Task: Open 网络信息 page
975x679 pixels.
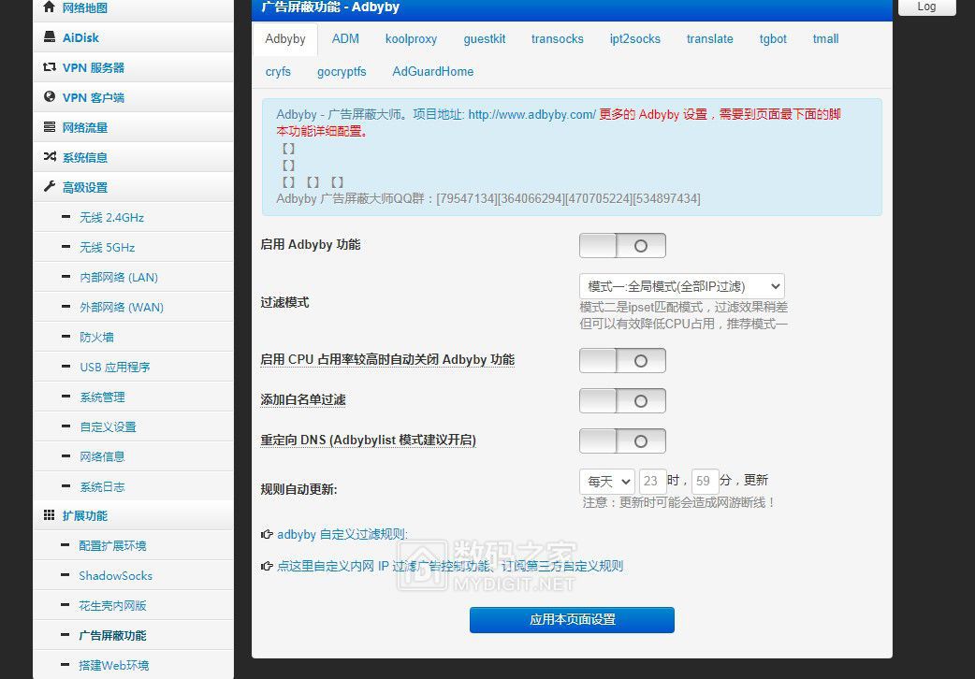Action: (x=133, y=455)
